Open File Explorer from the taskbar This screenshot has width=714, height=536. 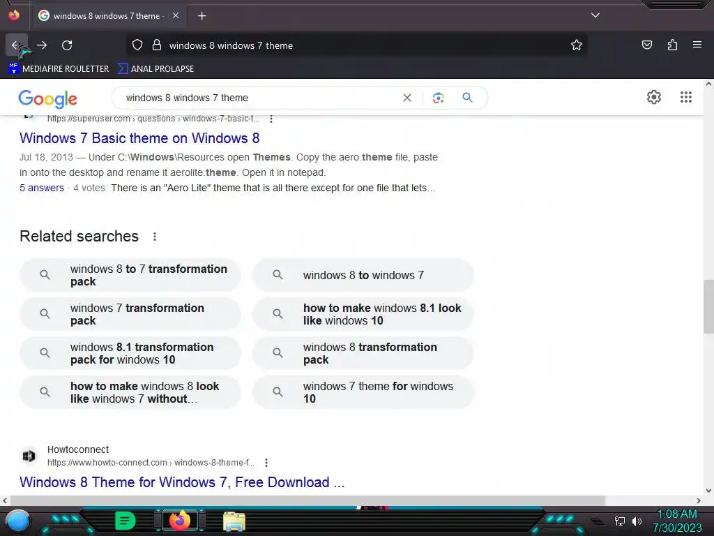(x=234, y=521)
